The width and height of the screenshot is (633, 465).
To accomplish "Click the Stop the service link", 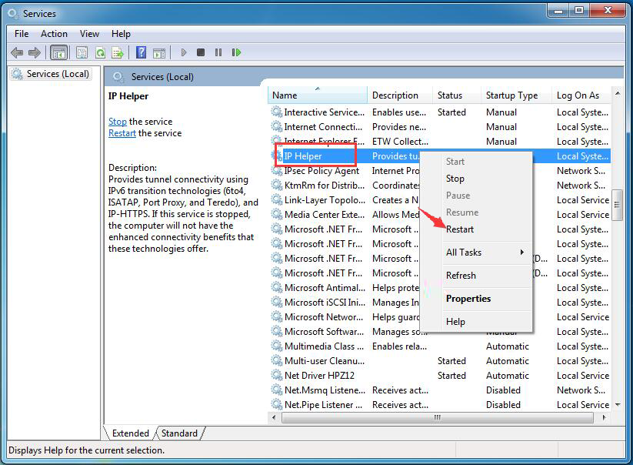I will tap(118, 122).
